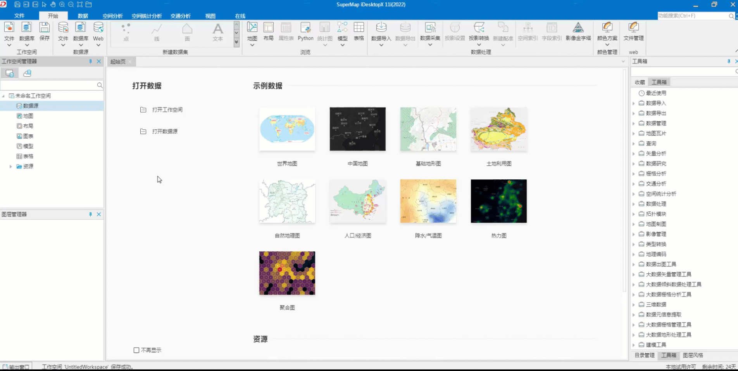The image size is (738, 371).
Task: Expand the 资源 node in workspace tree
Action: [x=11, y=167]
